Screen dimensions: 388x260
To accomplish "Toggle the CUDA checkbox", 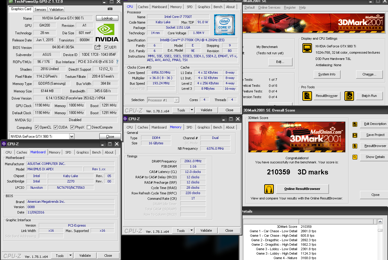I will (x=56, y=127).
